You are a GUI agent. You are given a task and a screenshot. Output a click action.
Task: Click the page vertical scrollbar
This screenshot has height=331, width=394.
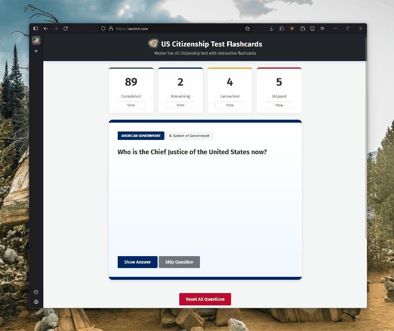pos(366,138)
